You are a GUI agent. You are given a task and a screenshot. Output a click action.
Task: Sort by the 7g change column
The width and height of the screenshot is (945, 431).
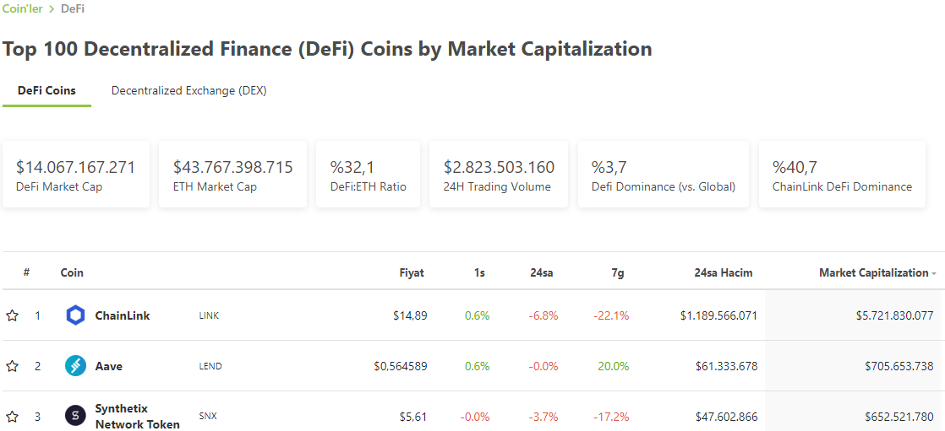618,273
